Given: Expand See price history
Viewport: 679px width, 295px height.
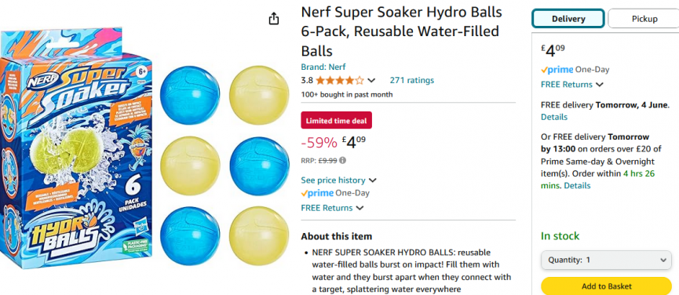Looking at the screenshot, I should pos(338,180).
